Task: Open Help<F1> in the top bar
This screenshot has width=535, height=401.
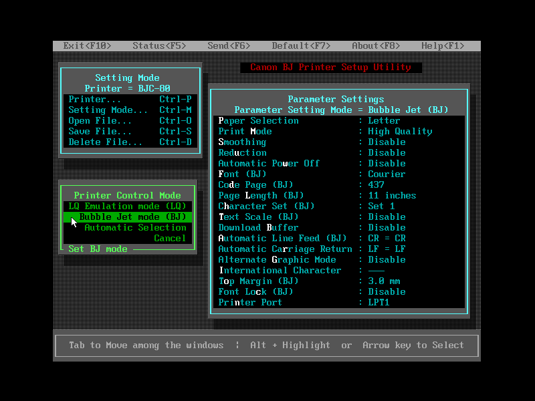Action: pyautogui.click(x=443, y=45)
